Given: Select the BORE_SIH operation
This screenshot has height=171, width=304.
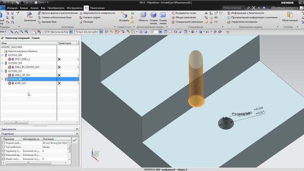Looking at the screenshot, I should [20, 83].
